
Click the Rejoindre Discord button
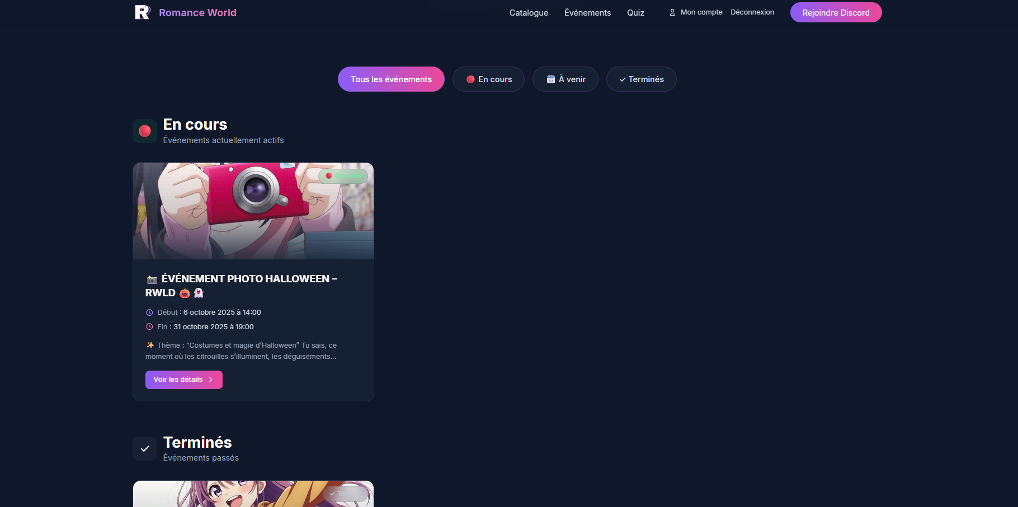836,13
